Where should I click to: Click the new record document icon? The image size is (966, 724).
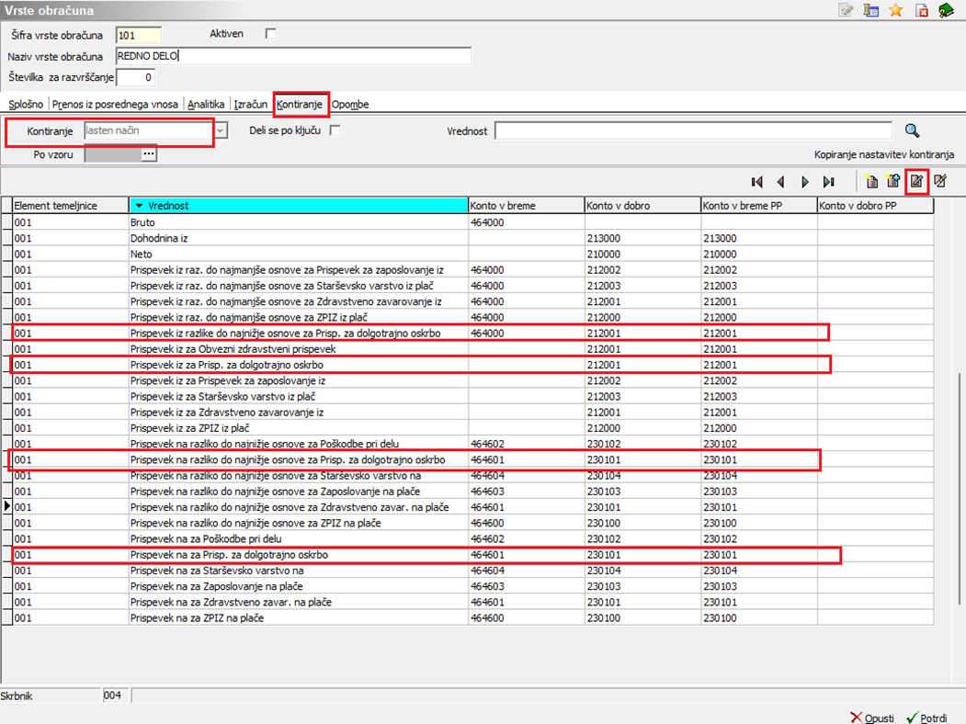(871, 181)
